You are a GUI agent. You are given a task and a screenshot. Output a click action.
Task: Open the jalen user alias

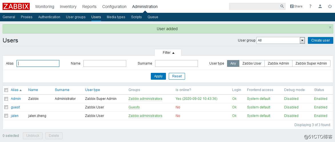pyautogui.click(x=15, y=116)
